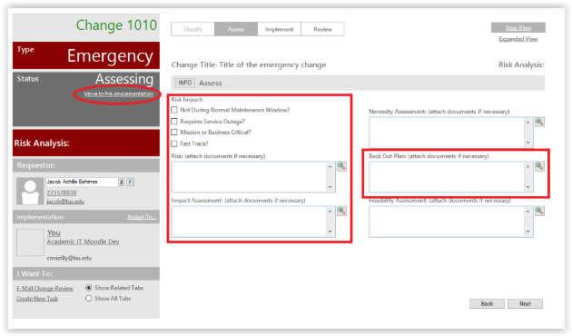
Task: Check Requires Service Outage option
Action: pos(174,121)
